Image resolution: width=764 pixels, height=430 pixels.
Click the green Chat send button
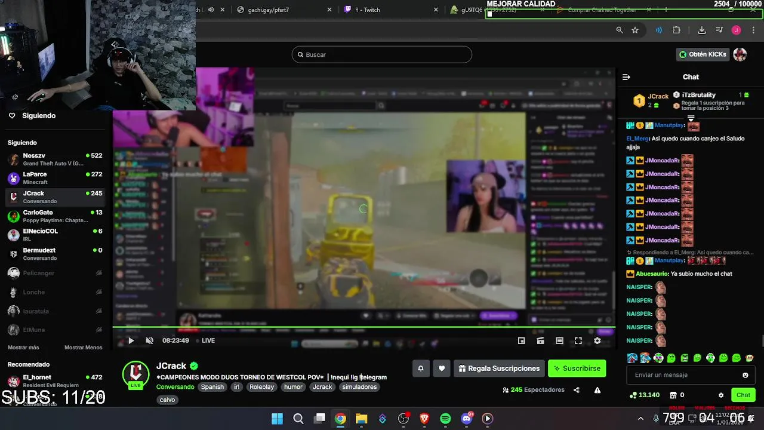click(x=743, y=395)
